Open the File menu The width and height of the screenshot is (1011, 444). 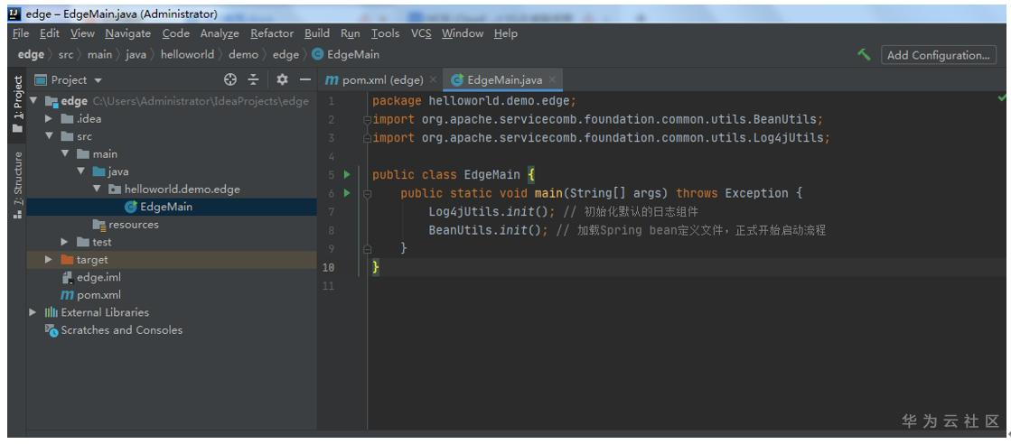coord(21,33)
